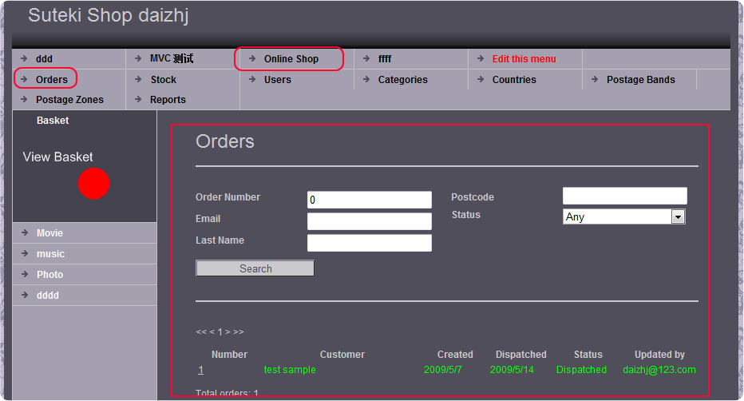This screenshot has width=744, height=401.
Task: Click the red circle under View Basket
Action: [93, 183]
